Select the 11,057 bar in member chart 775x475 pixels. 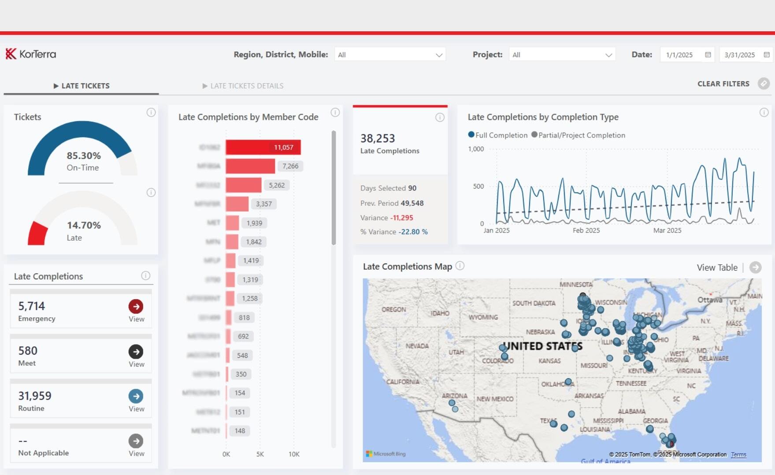click(263, 147)
